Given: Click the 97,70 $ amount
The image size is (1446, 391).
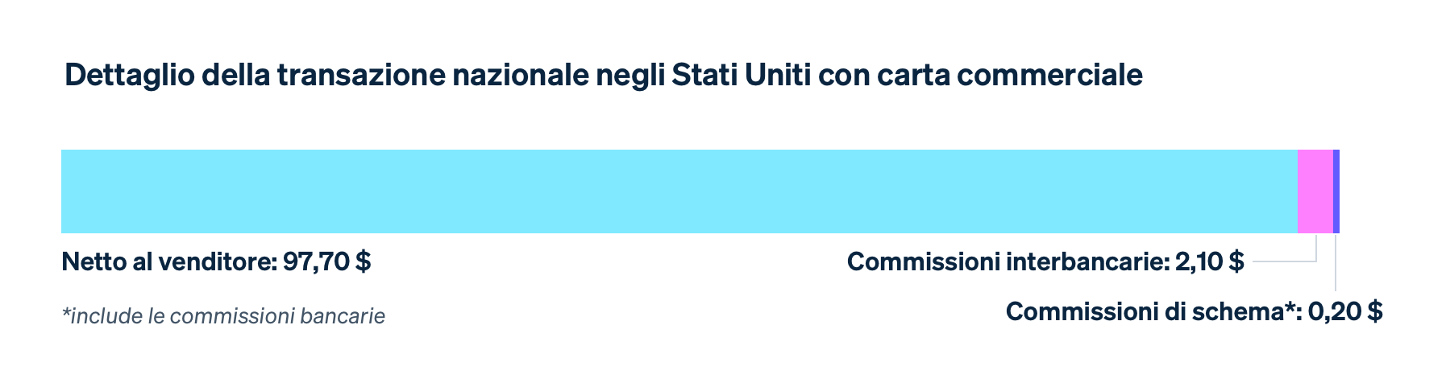Looking at the screenshot, I should pos(326,261).
